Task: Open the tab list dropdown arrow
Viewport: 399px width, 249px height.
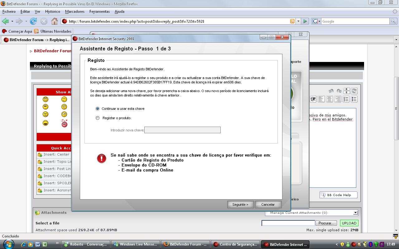Action: (396, 40)
